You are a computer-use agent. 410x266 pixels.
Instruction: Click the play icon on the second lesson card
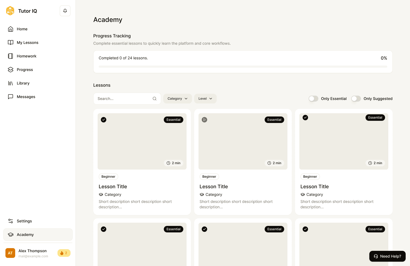204,120
